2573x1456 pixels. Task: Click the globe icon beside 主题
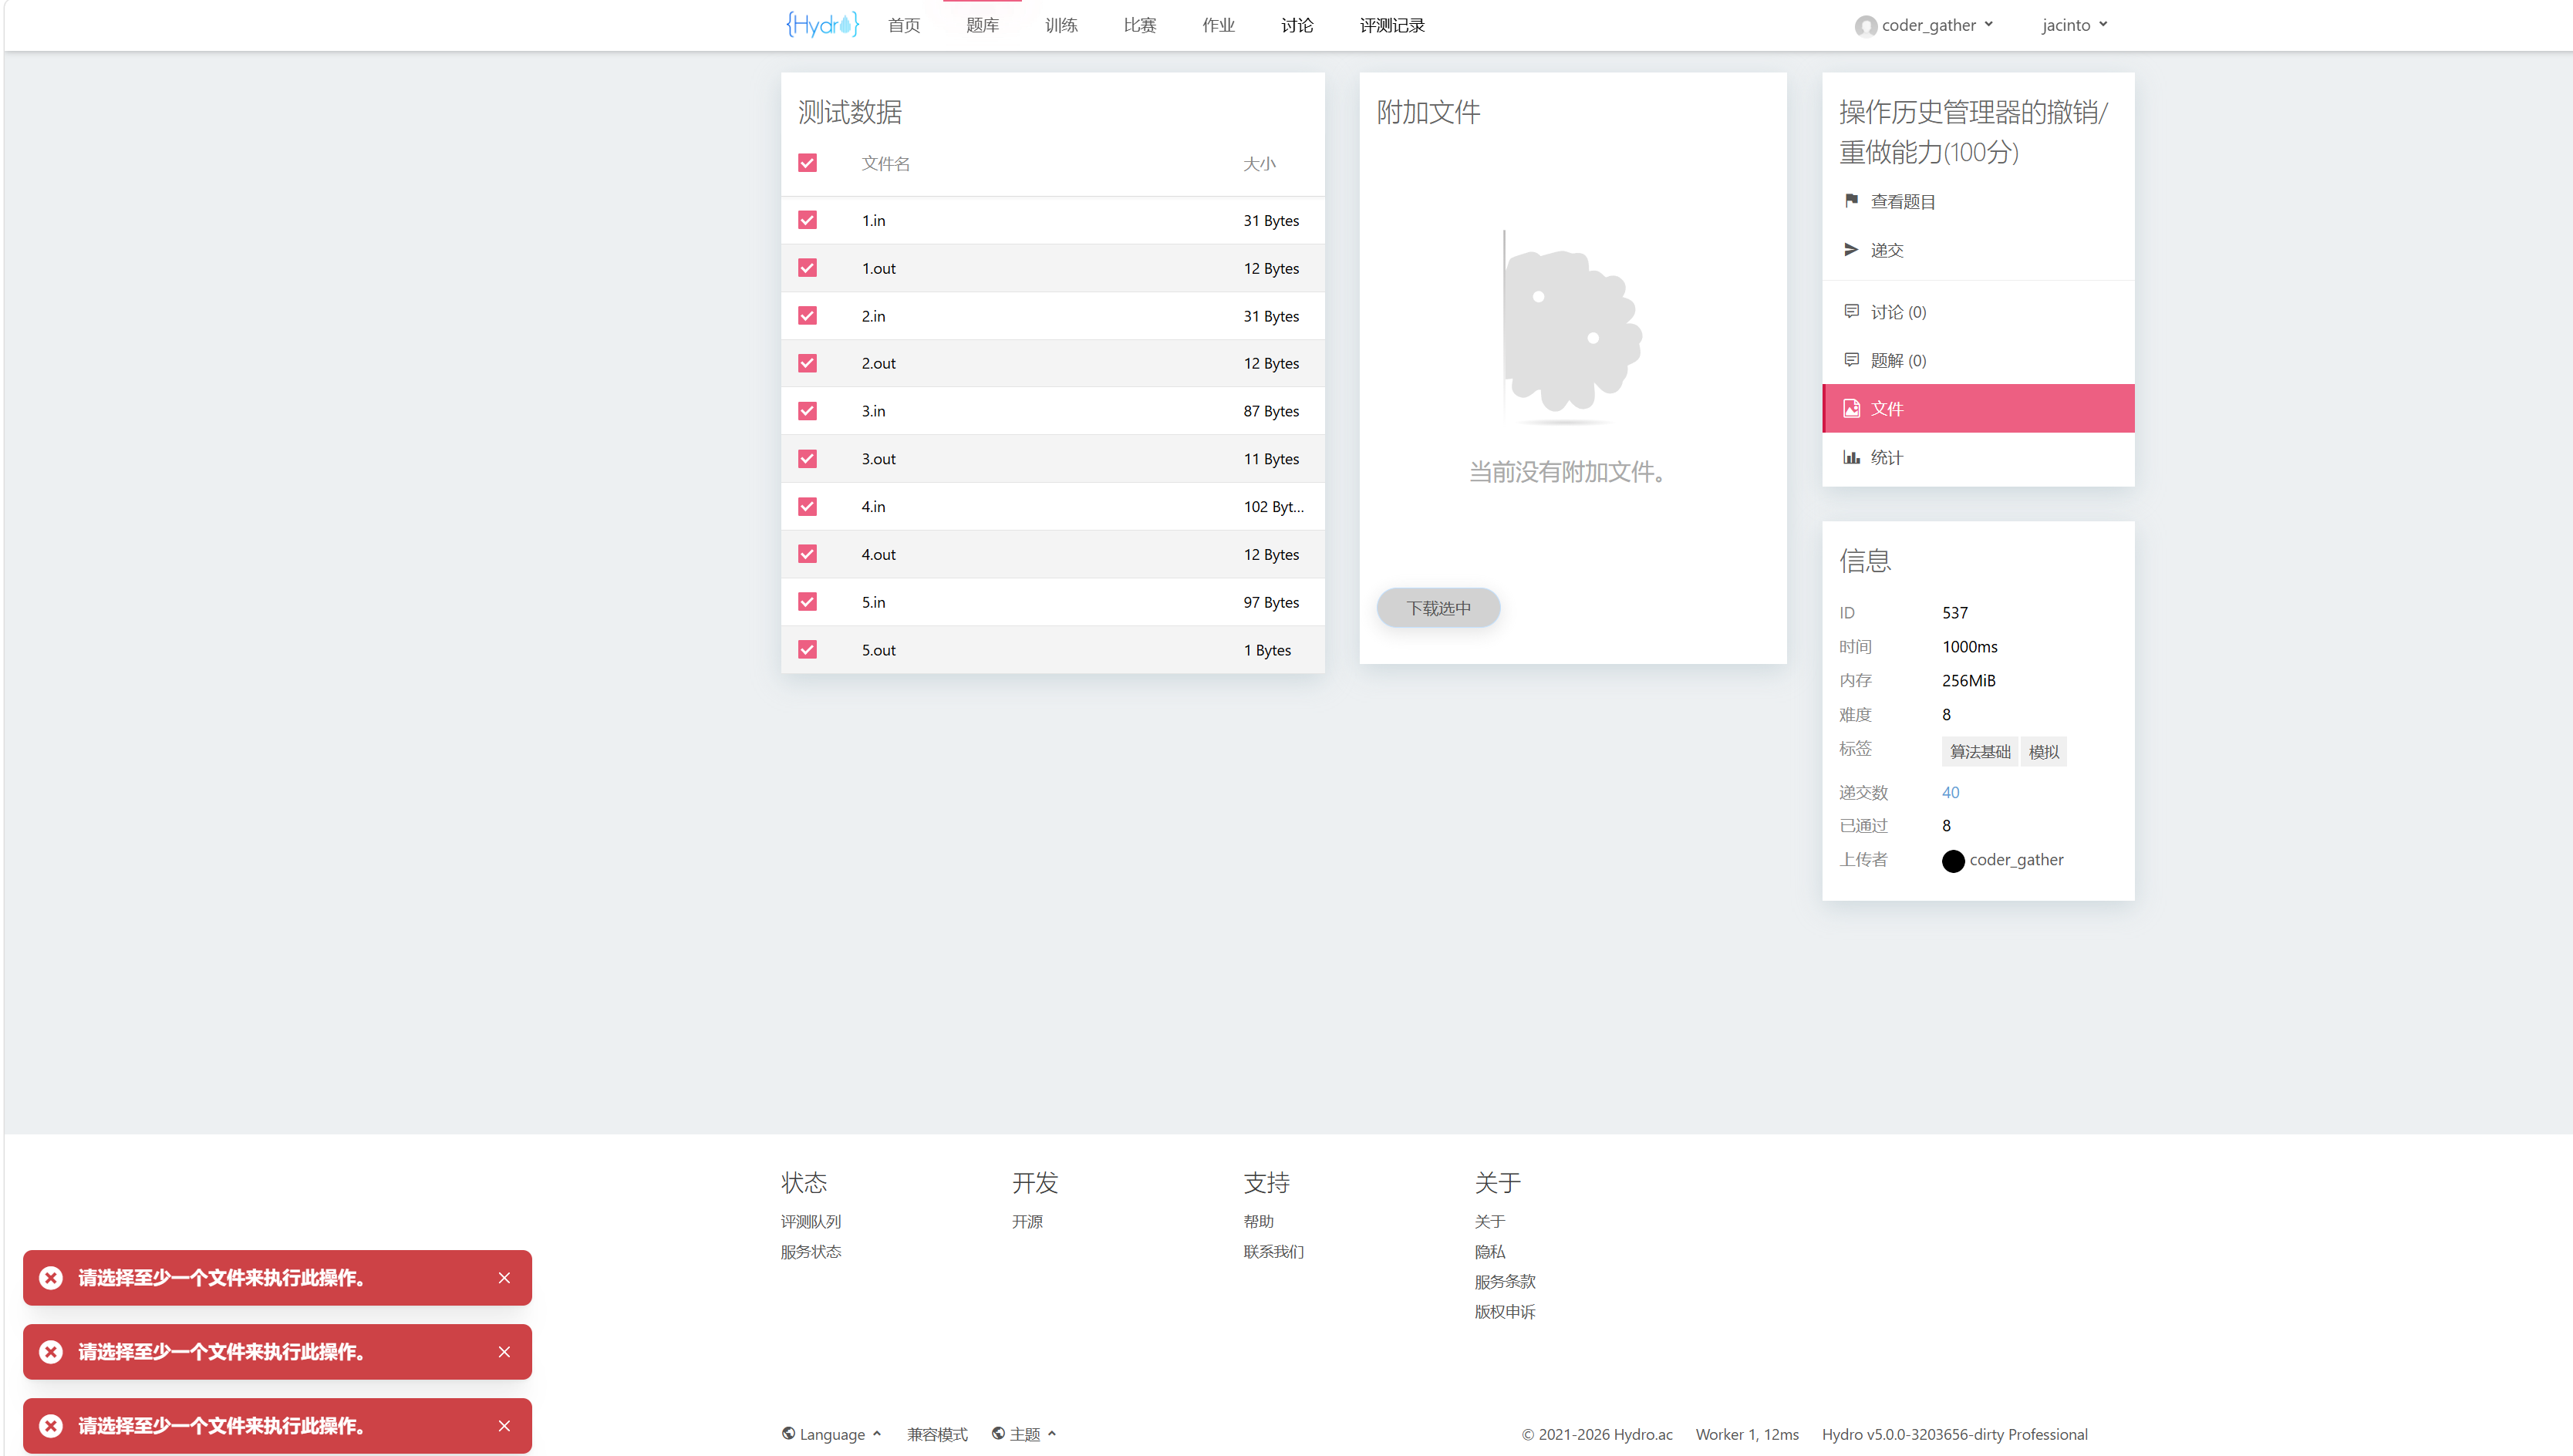pyautogui.click(x=998, y=1433)
